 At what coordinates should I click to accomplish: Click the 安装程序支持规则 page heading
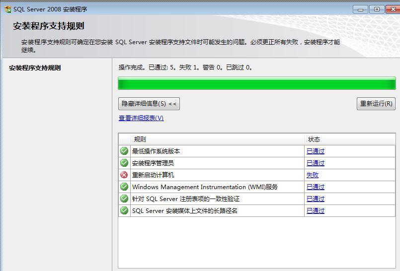tap(49, 26)
